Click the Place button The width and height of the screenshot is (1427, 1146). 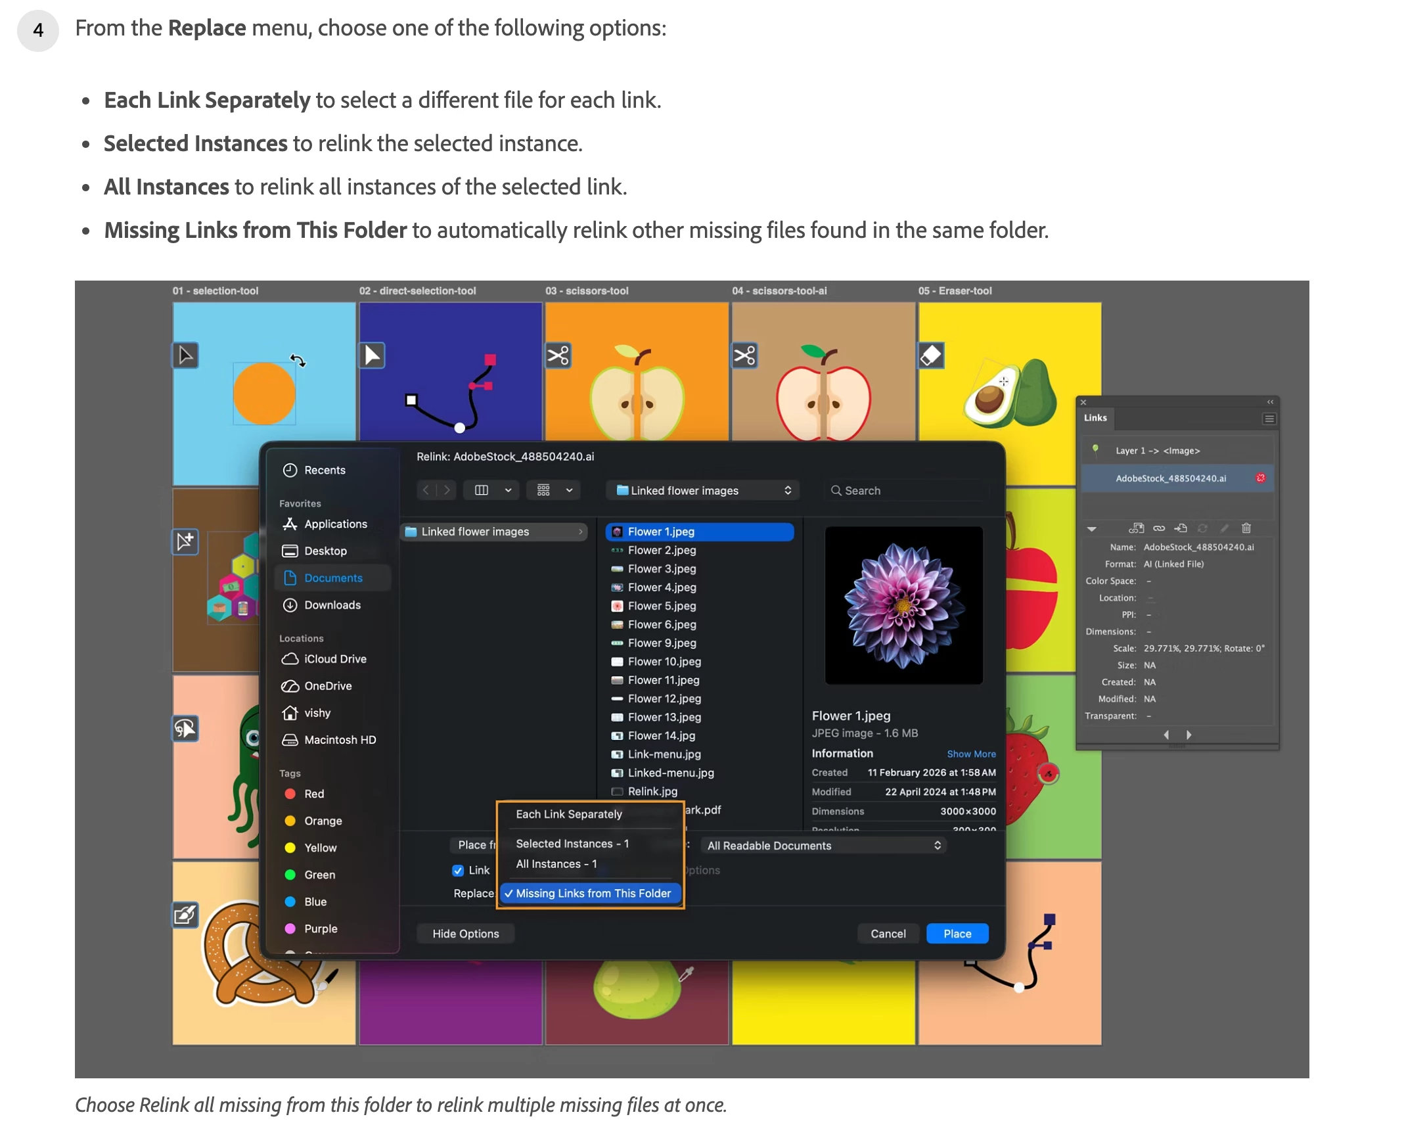[x=957, y=934]
